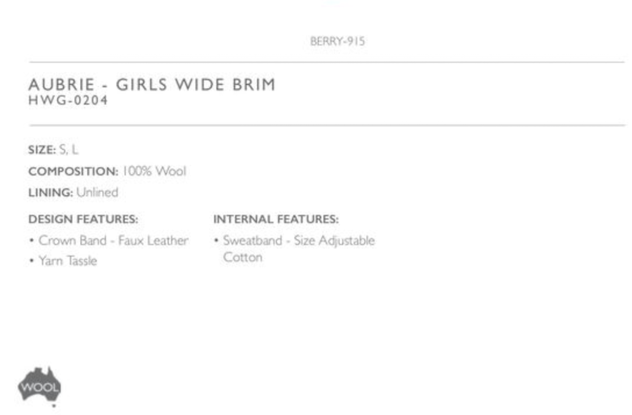632x415 pixels.
Task: Click the COMPOSITION label
Action: click(73, 171)
